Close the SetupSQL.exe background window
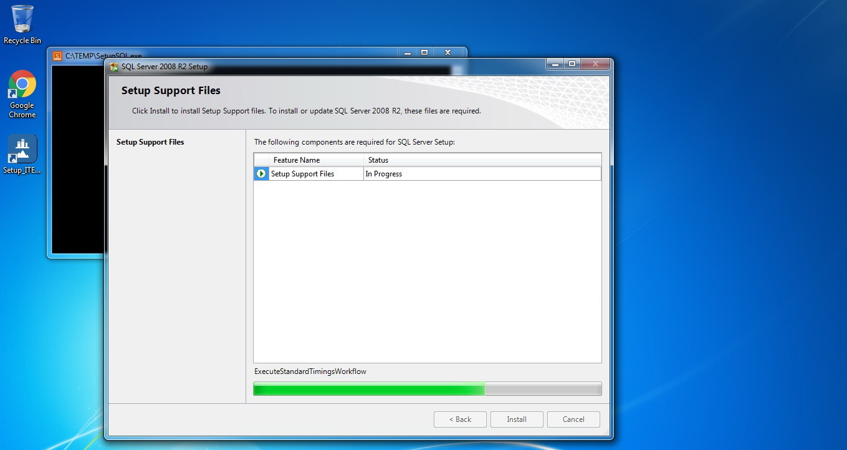This screenshot has height=450, width=847. 447,53
